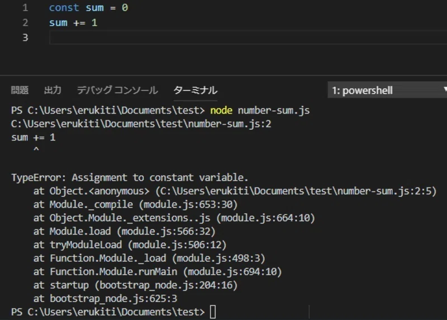Viewport: 447px width, 320px height.
Task: Click 'at Object.Module._extensions..js' stack line
Action: 174,218
